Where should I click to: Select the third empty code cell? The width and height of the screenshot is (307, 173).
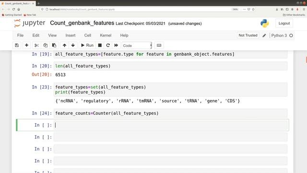[x=171, y=149]
